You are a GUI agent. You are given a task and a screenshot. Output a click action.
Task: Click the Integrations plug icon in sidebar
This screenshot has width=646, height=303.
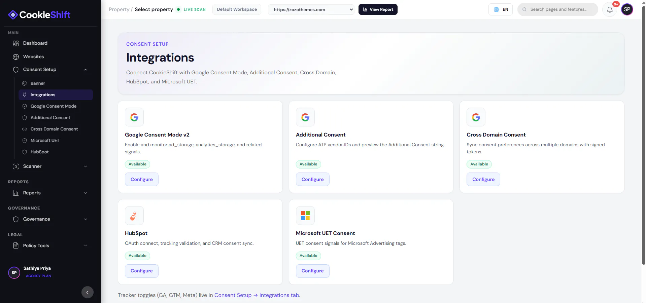pyautogui.click(x=25, y=95)
